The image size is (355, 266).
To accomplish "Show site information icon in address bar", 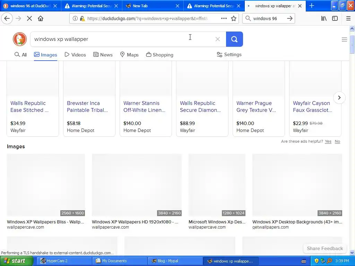I will click(x=75, y=18).
